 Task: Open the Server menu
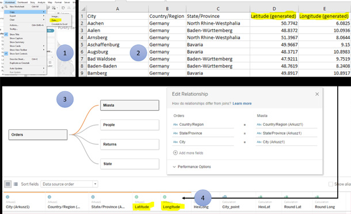[x=67, y=2]
